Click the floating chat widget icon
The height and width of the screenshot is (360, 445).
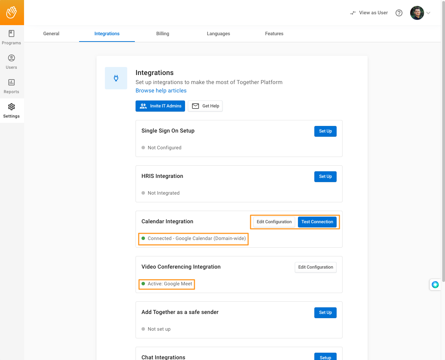coord(435,285)
